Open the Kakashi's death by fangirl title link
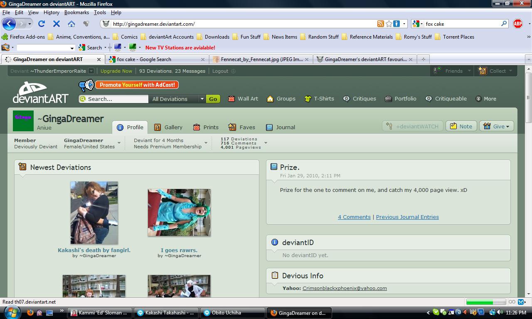 tap(94, 250)
